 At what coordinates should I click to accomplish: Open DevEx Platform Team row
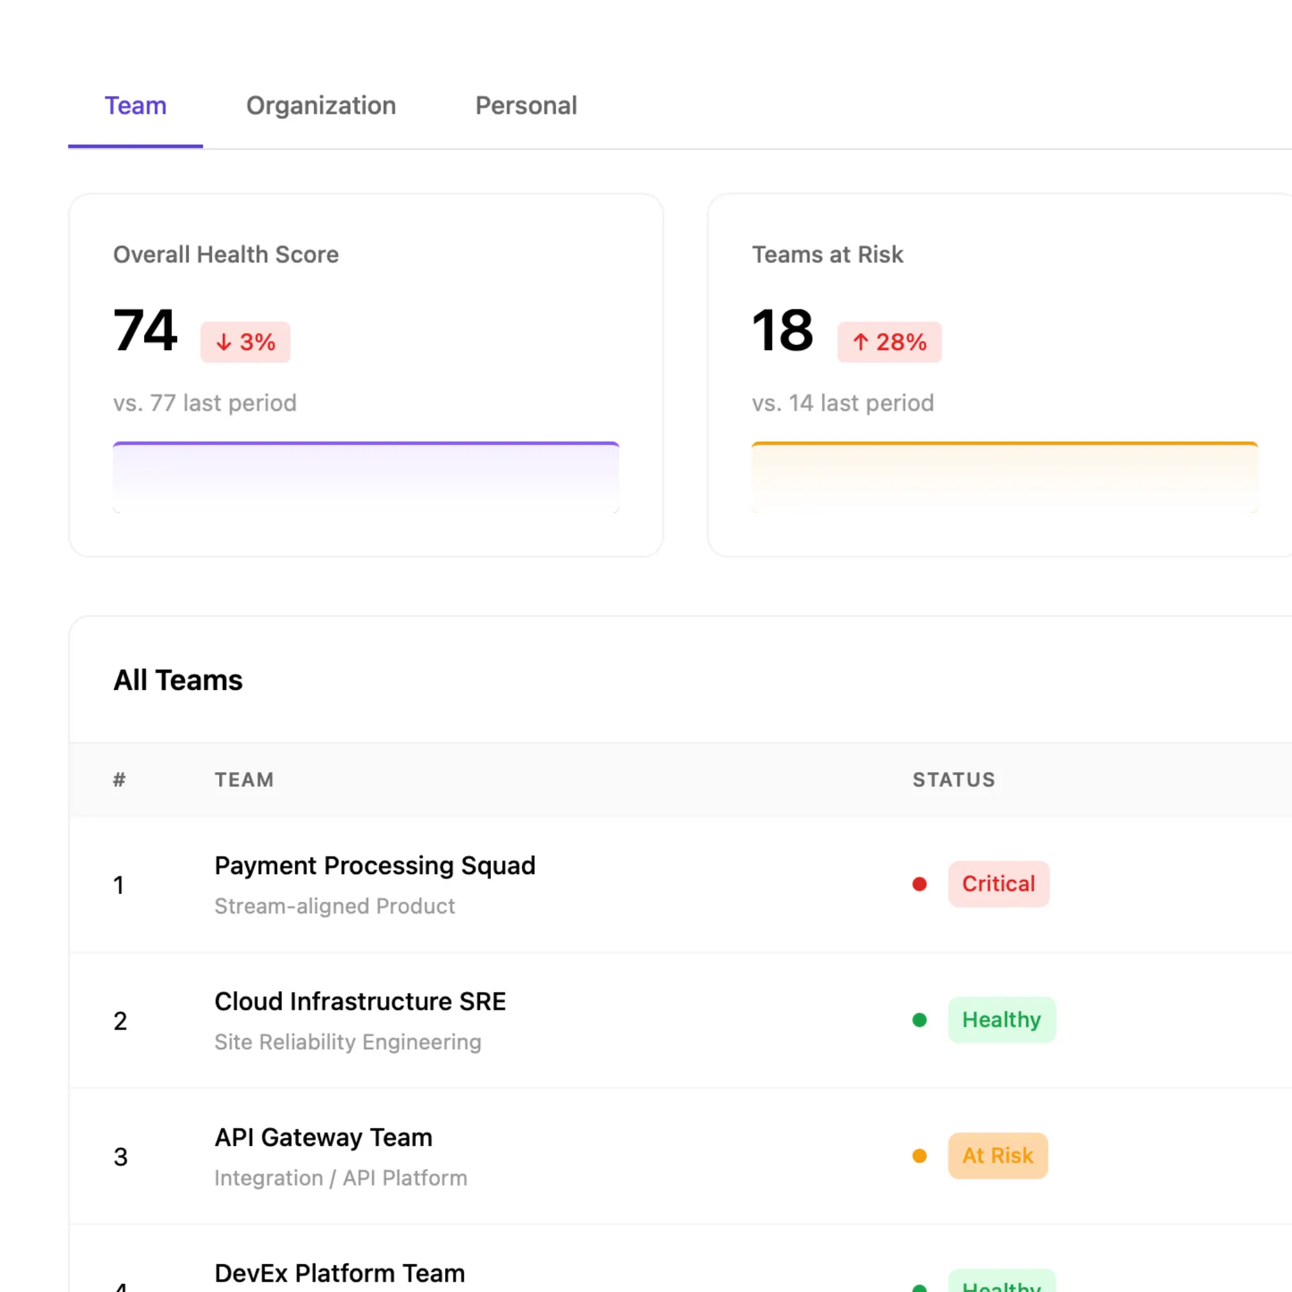coord(680,1258)
